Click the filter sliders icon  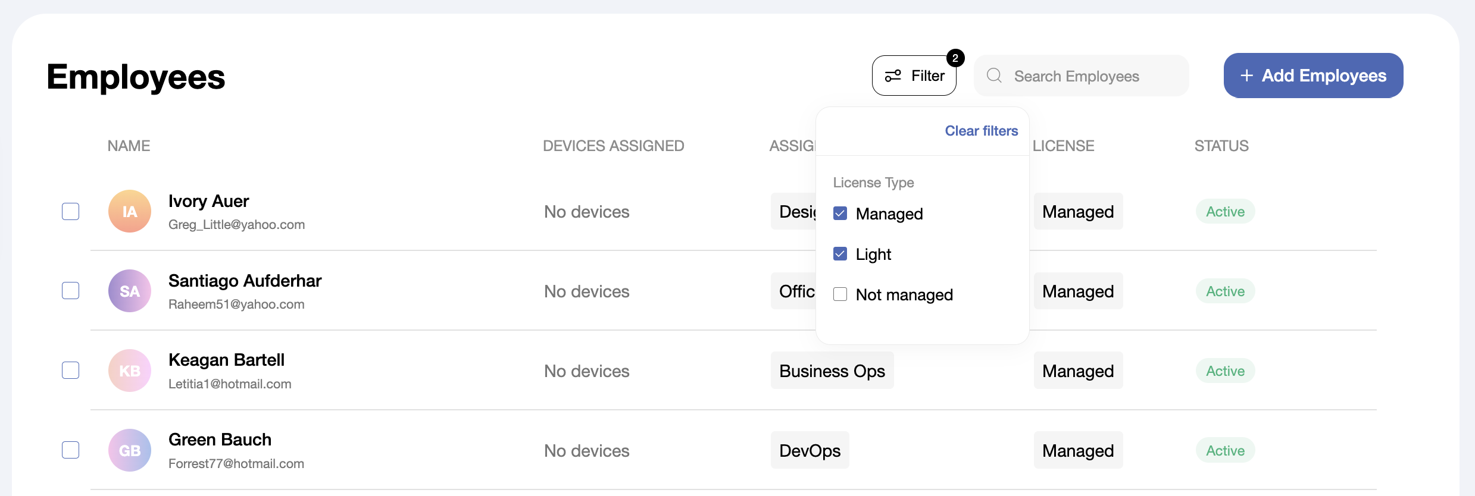click(893, 76)
